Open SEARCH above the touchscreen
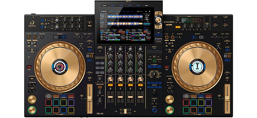 tap(138, 6)
